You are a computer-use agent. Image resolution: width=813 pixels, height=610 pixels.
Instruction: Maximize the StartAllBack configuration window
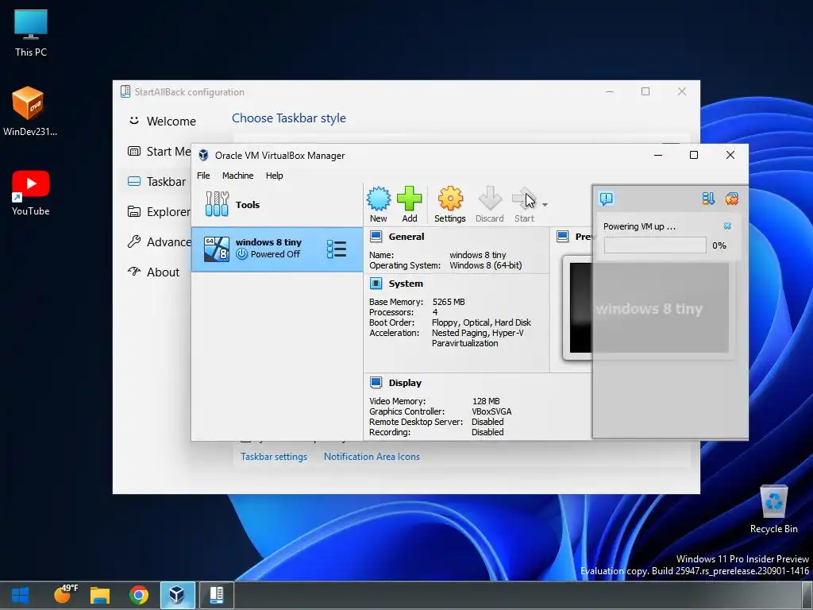[x=645, y=91]
